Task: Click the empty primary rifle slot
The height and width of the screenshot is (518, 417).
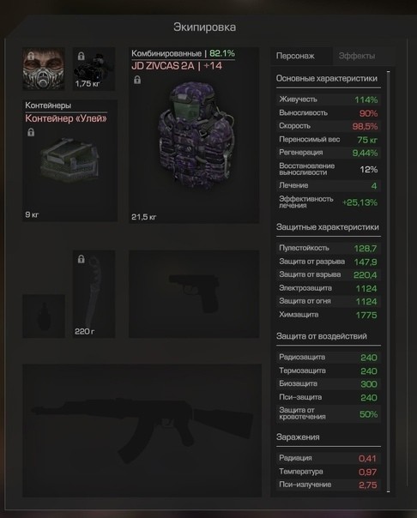Action: pyautogui.click(x=142, y=431)
